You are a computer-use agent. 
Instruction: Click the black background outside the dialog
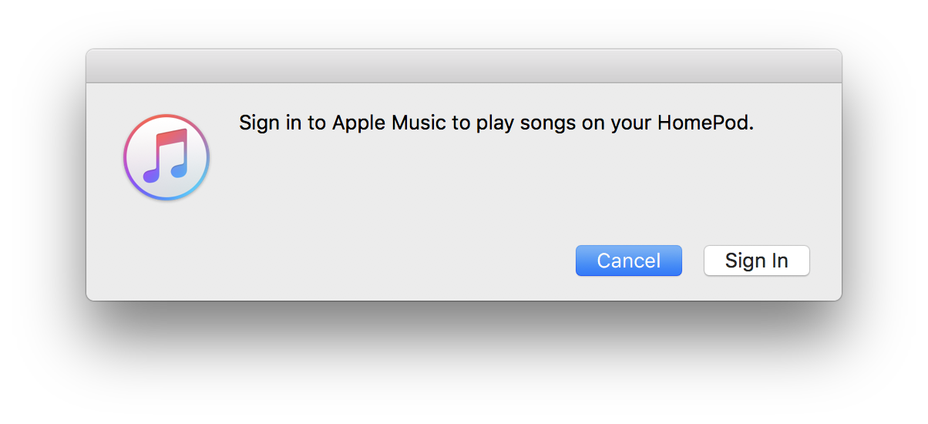(x=462, y=362)
